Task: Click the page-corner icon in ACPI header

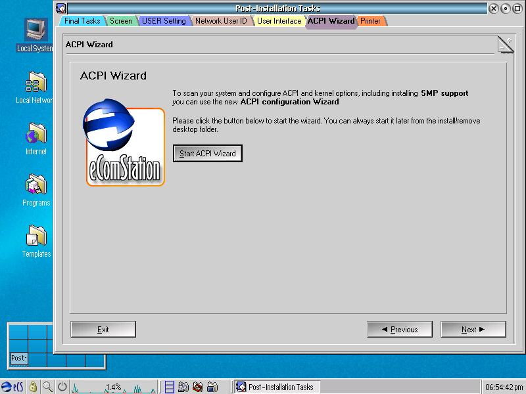Action: click(x=506, y=45)
